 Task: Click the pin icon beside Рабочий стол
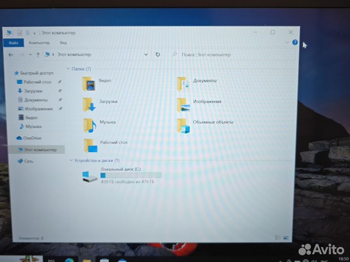60,82
